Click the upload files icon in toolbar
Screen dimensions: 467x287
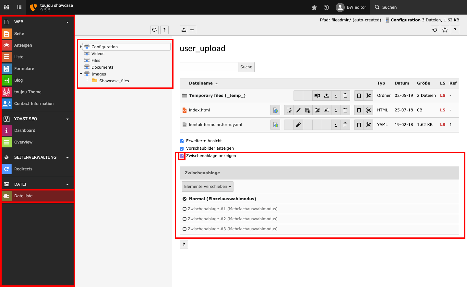point(184,30)
